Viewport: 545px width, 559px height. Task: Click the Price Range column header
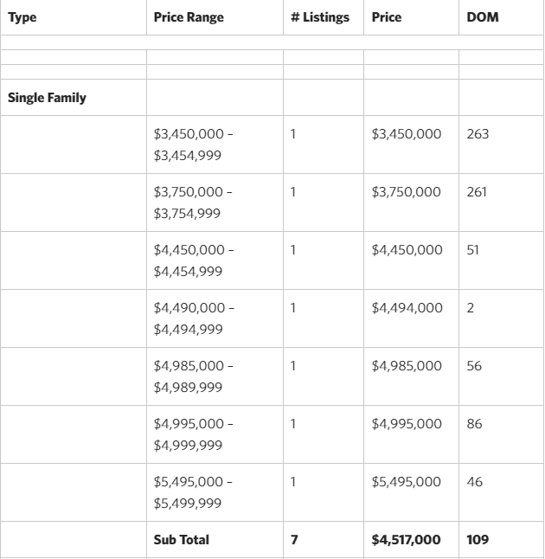coord(189,17)
